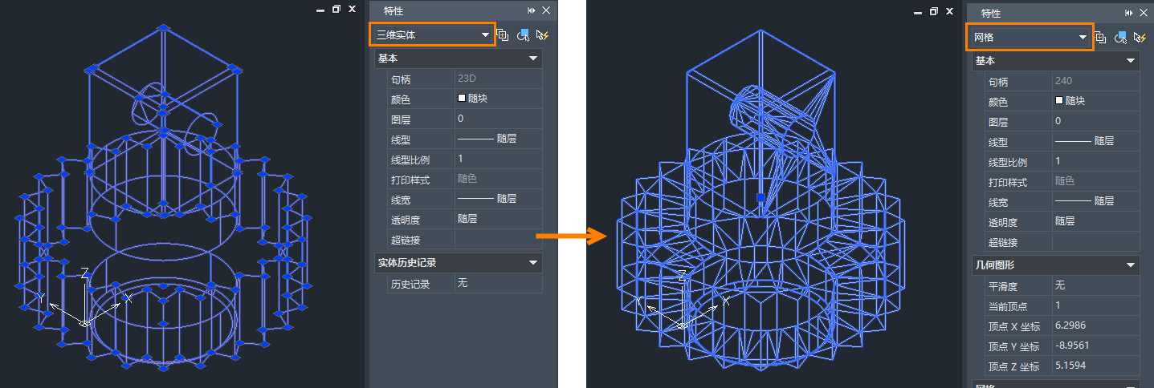
Task: Click the 颜色 swatch in 三维实体 panel
Action: [x=462, y=99]
